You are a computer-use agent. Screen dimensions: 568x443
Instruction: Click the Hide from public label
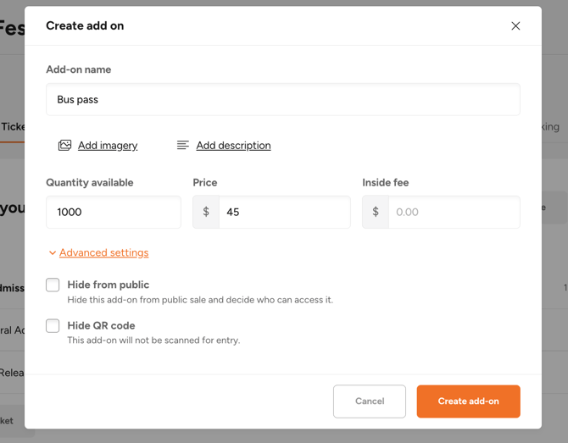point(109,285)
